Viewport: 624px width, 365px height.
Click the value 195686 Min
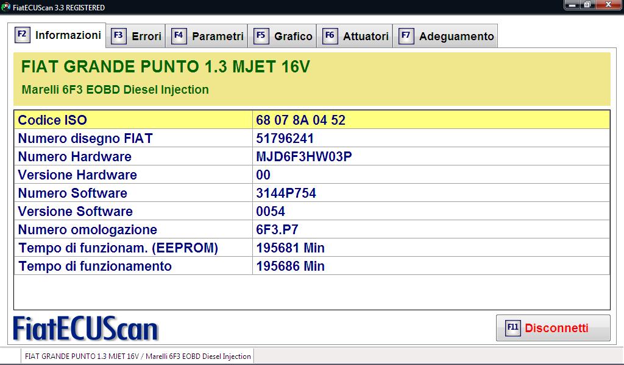click(291, 266)
